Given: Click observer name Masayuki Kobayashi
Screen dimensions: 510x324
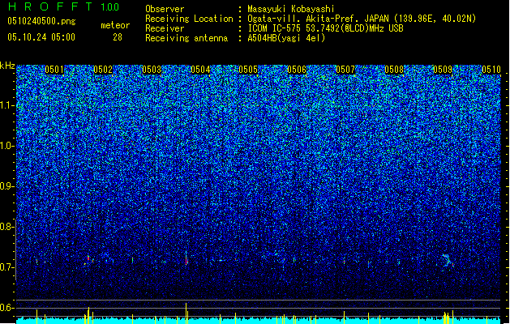Looking at the screenshot, I should click(x=291, y=9).
